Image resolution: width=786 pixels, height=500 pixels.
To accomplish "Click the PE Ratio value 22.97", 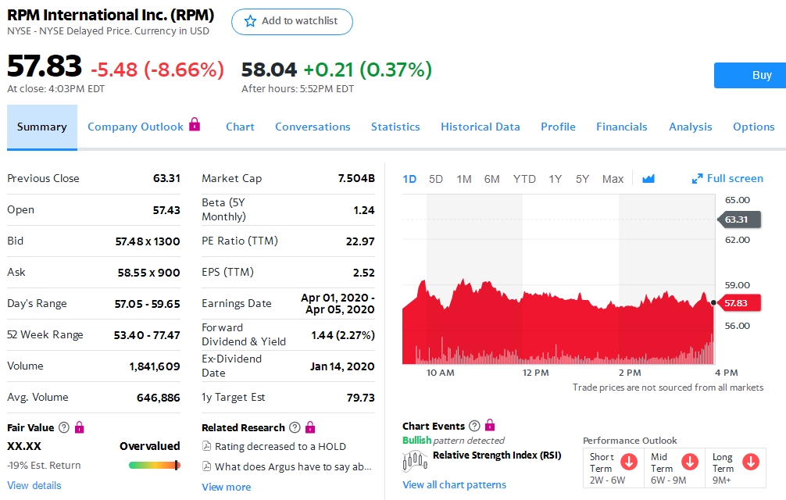I will (360, 241).
